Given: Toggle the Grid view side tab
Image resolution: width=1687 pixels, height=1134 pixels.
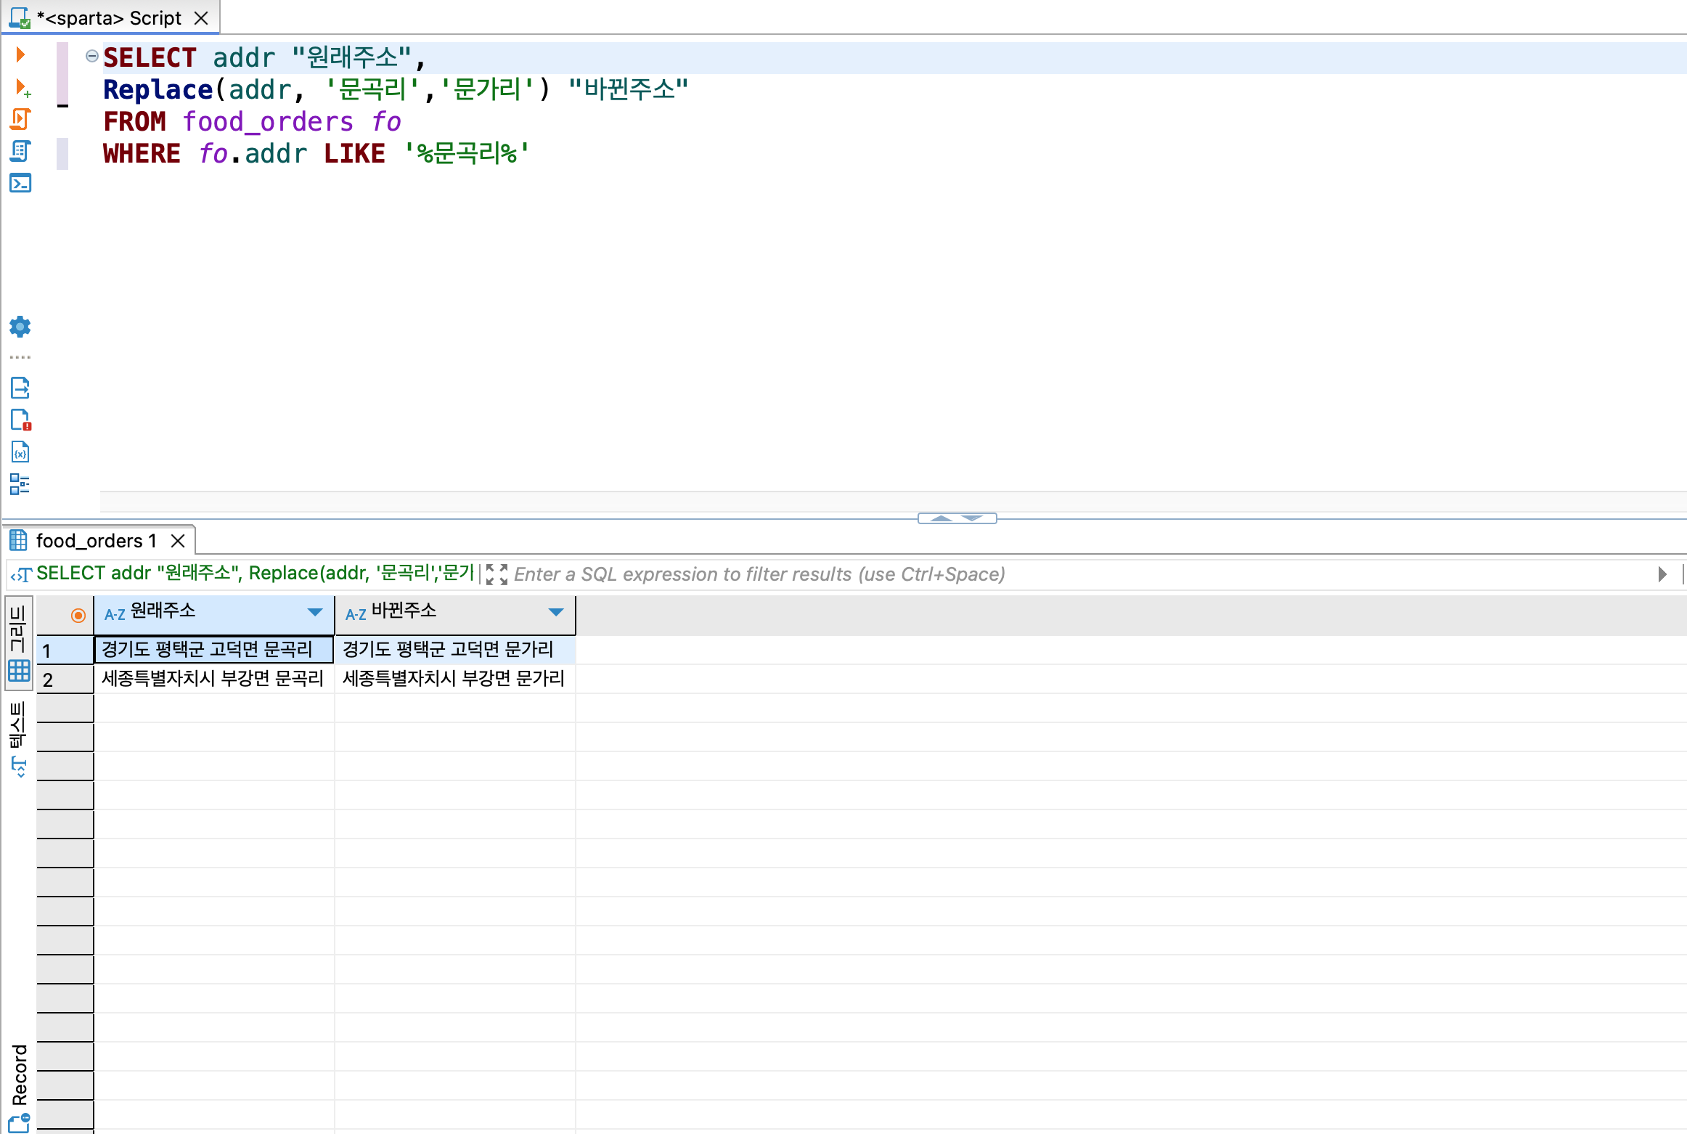Looking at the screenshot, I should click(x=19, y=643).
